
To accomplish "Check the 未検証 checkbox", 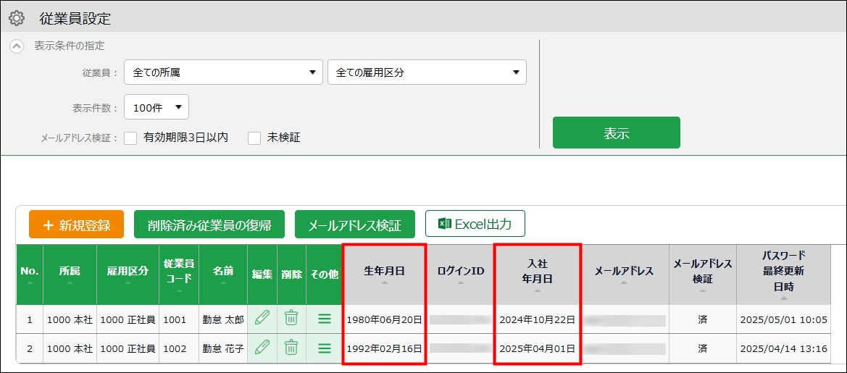I will tap(254, 138).
